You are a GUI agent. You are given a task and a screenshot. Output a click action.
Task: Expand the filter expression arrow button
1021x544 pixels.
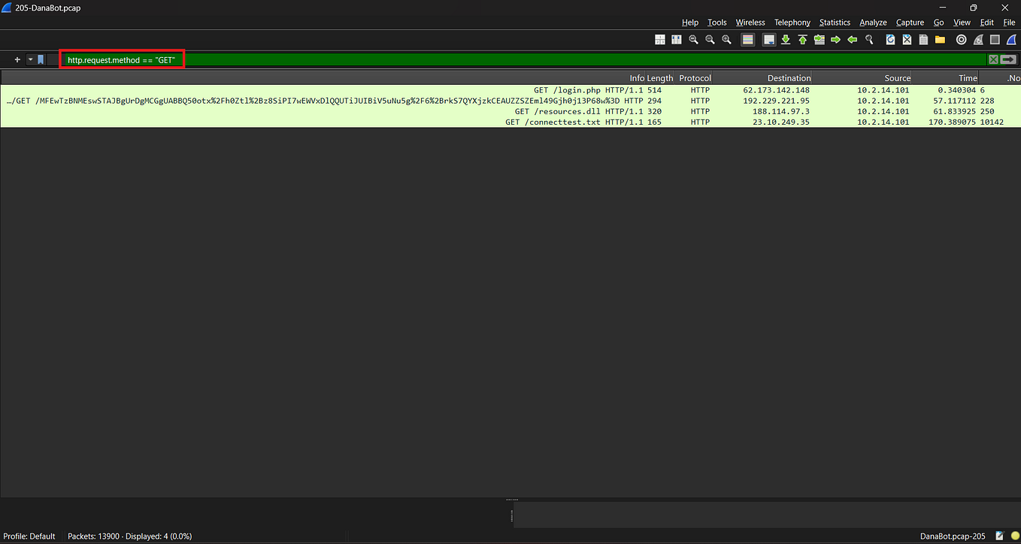click(x=30, y=59)
